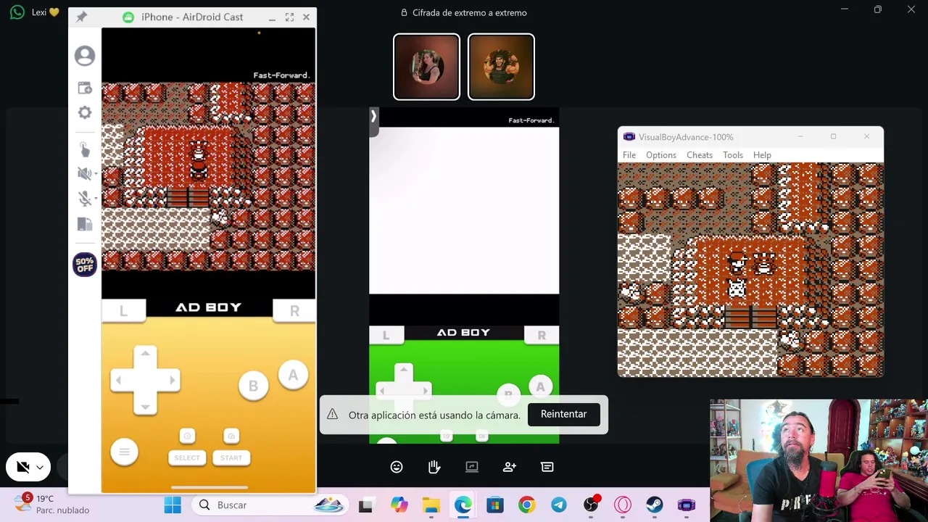Open Copilot from taskbar
Viewport: 928px width, 522px height.
click(x=399, y=505)
